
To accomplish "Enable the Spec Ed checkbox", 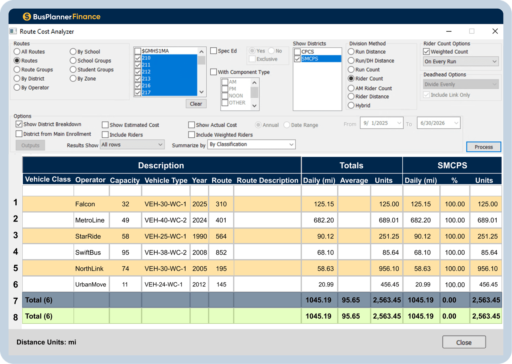I will point(214,51).
